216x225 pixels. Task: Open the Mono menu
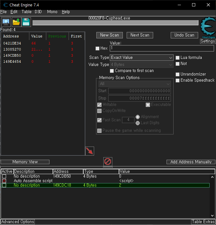(52, 12)
